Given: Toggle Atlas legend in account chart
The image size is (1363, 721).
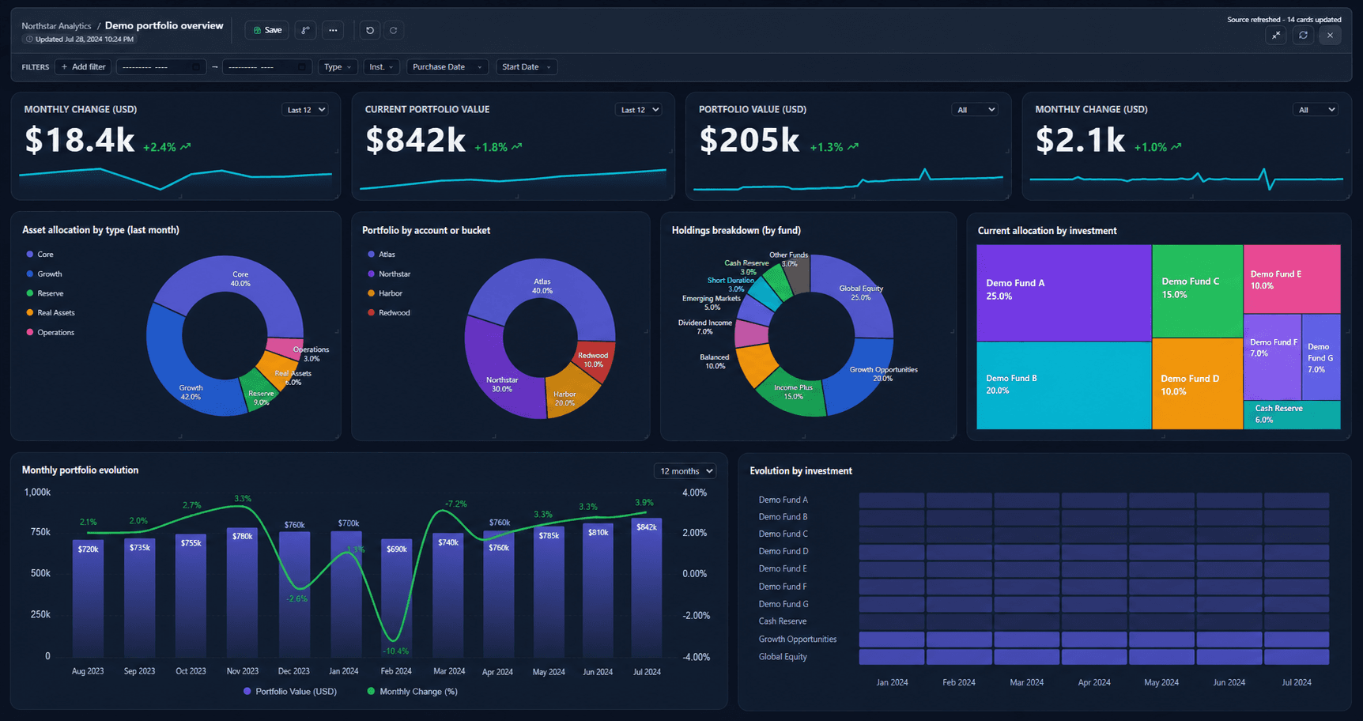Looking at the screenshot, I should pos(382,255).
